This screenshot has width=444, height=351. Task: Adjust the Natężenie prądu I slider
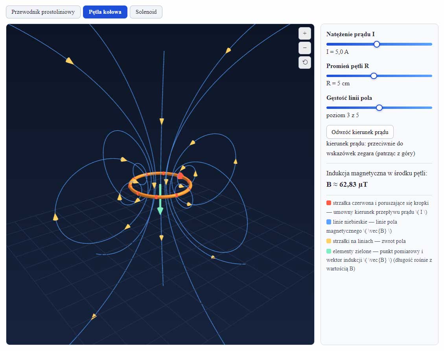[379, 44]
